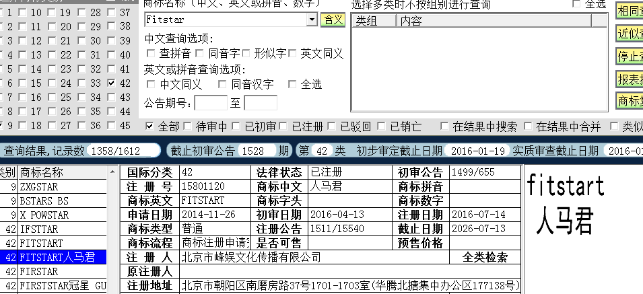Image resolution: width=643 pixels, height=294 pixels.
Task: Toggle 全选 under English options
Action: point(292,84)
